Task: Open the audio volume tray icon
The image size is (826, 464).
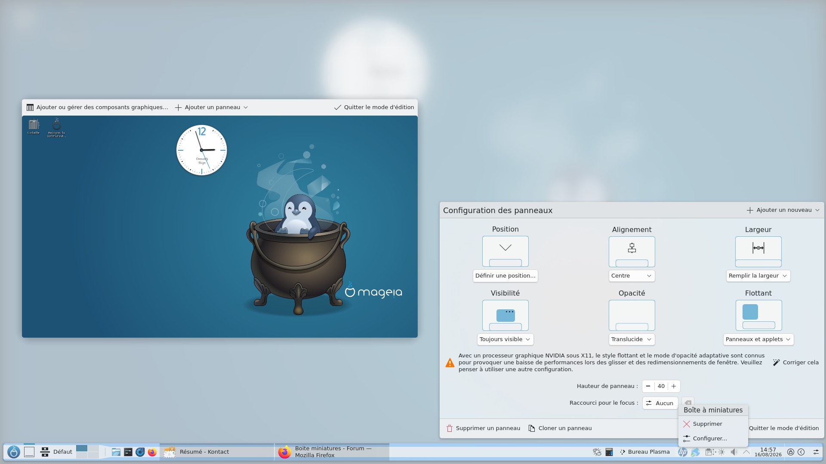Action: tap(734, 452)
